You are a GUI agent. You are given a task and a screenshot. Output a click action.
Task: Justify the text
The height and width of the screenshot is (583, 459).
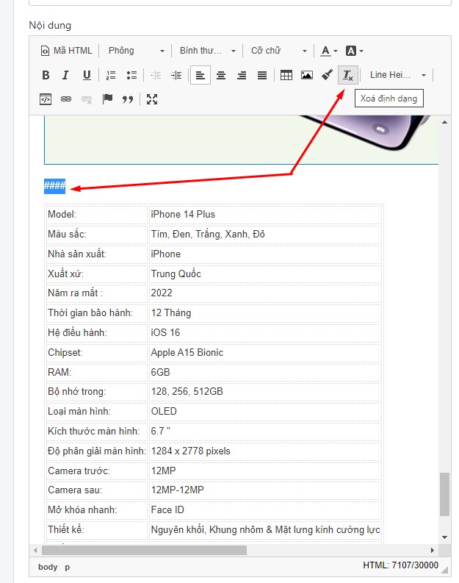[x=262, y=75]
